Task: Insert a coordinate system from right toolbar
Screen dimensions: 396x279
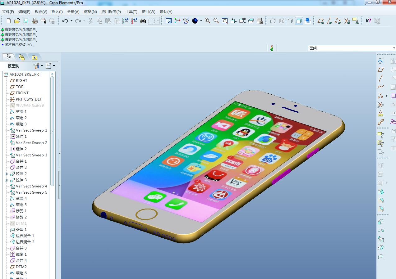Action: 380,105
